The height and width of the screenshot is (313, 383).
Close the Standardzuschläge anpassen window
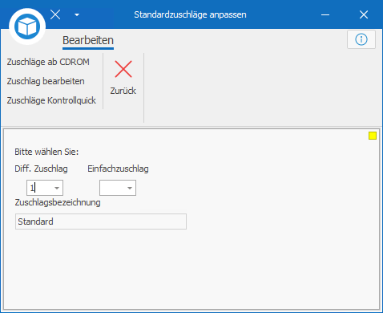tap(364, 14)
